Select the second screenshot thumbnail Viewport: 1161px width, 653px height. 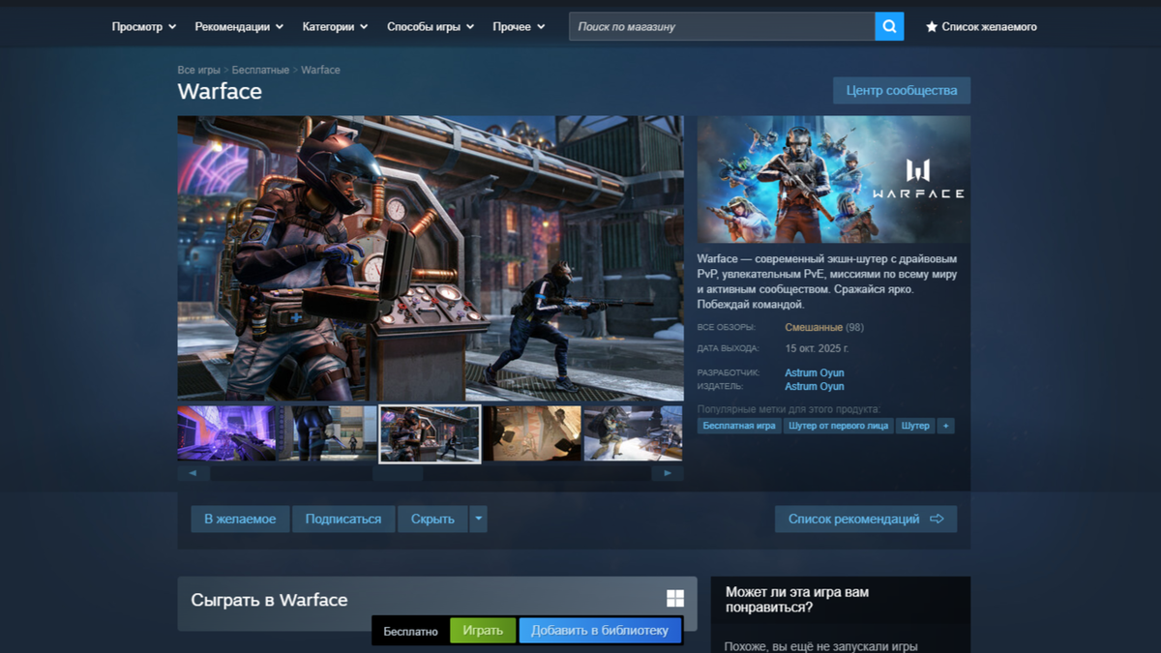(329, 433)
